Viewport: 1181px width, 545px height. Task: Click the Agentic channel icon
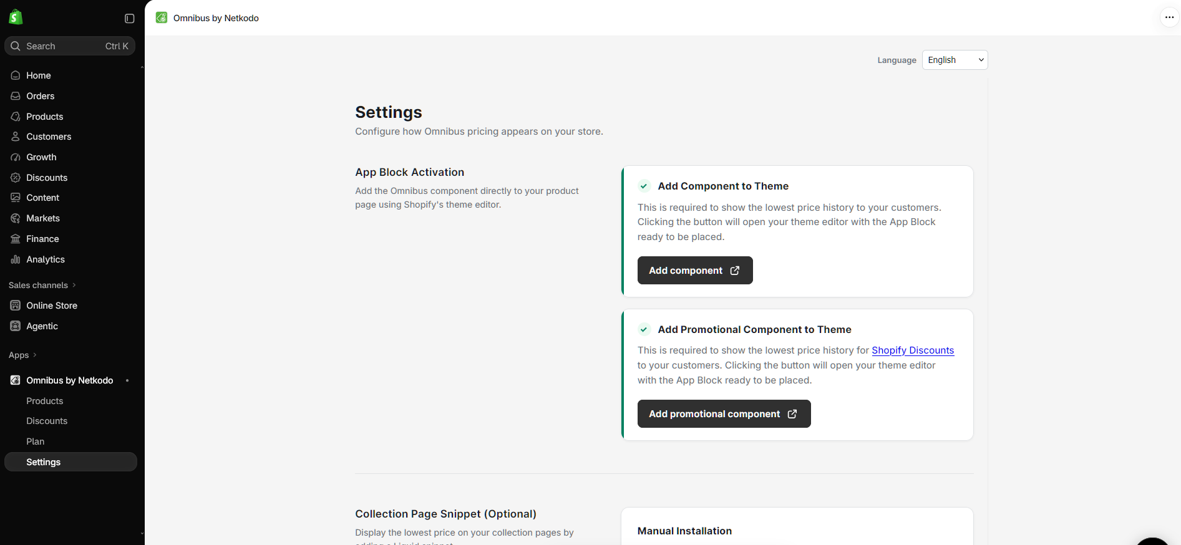[16, 326]
